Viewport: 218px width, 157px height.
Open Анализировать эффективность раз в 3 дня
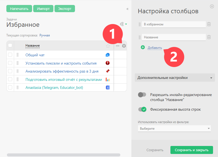(x=62, y=71)
